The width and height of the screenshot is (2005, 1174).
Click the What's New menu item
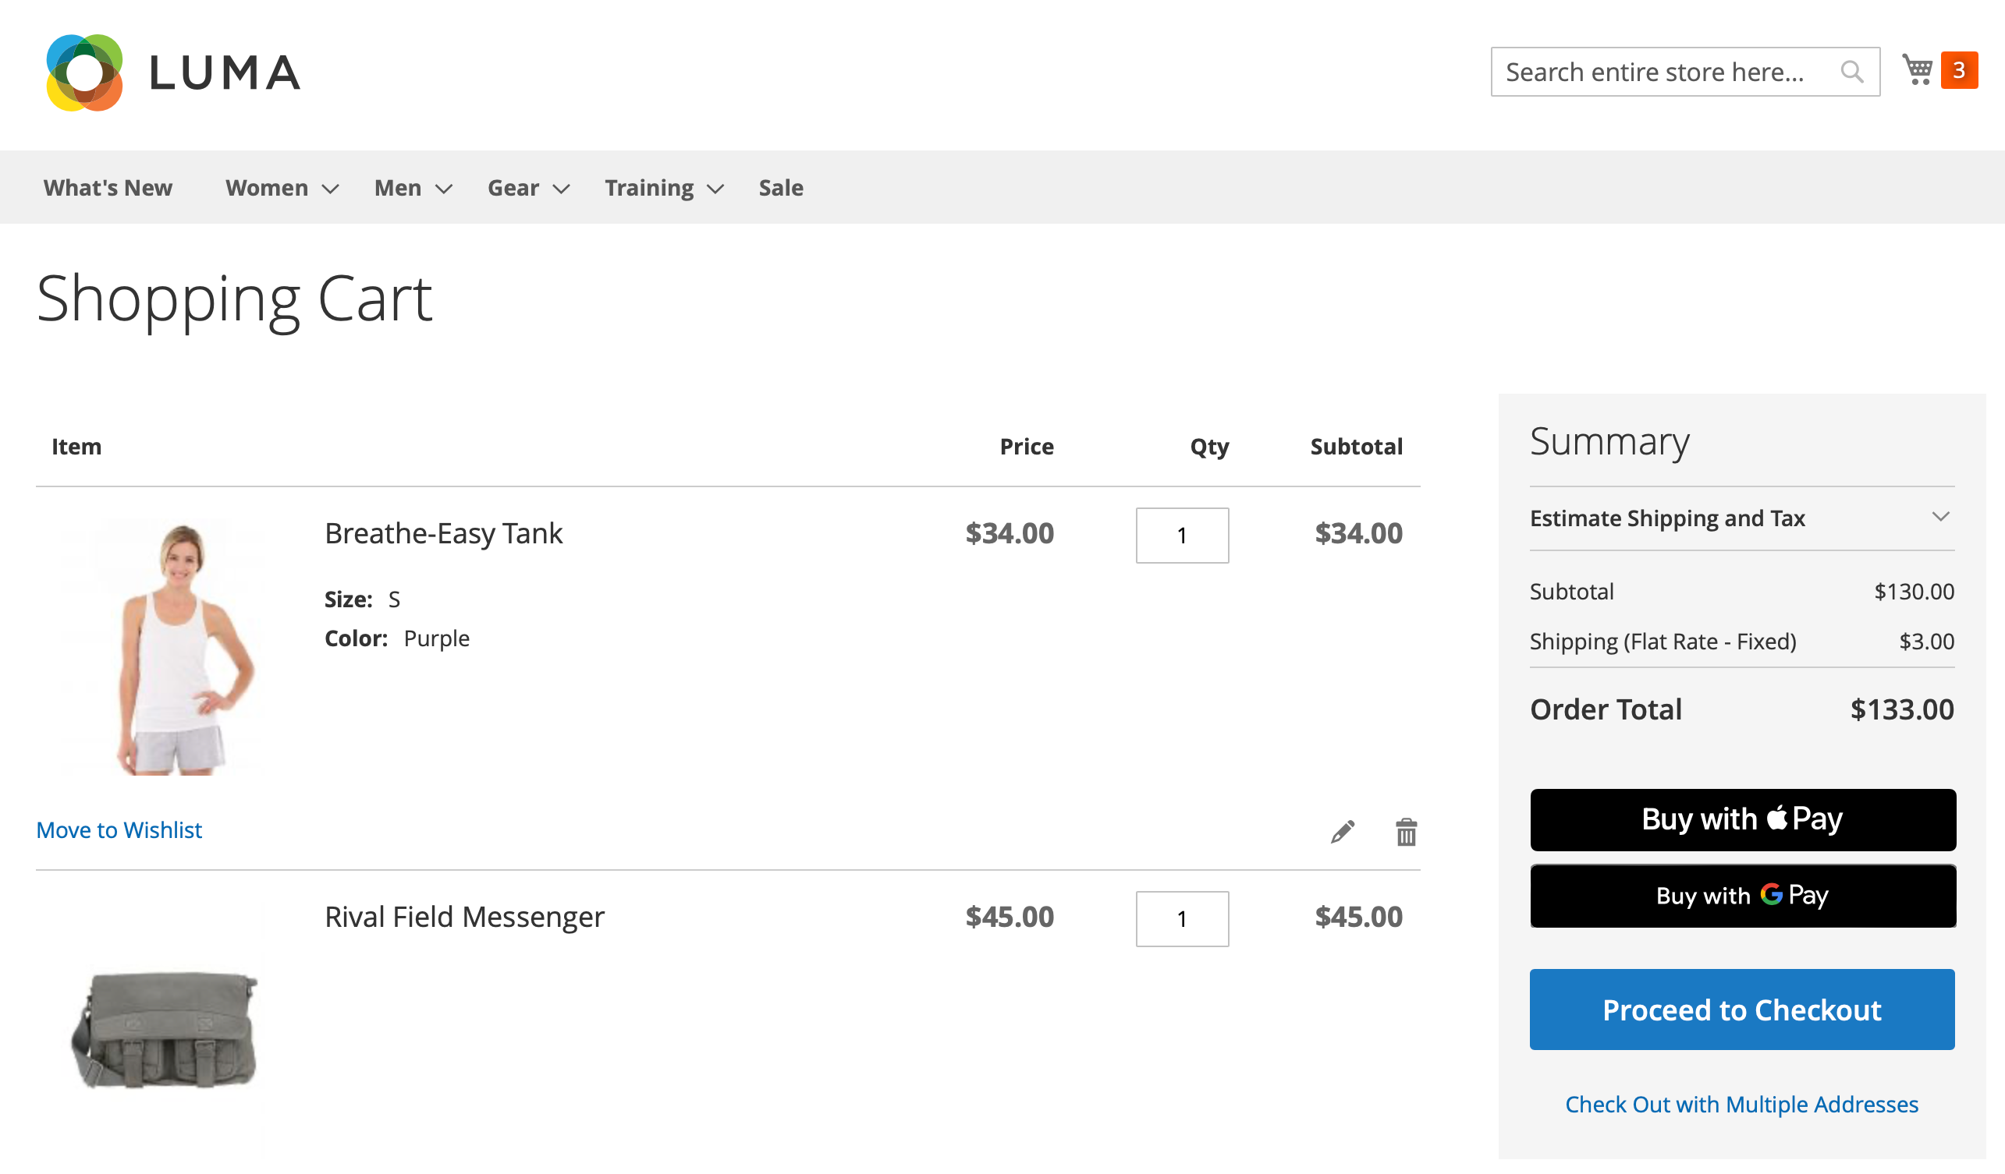(x=108, y=186)
